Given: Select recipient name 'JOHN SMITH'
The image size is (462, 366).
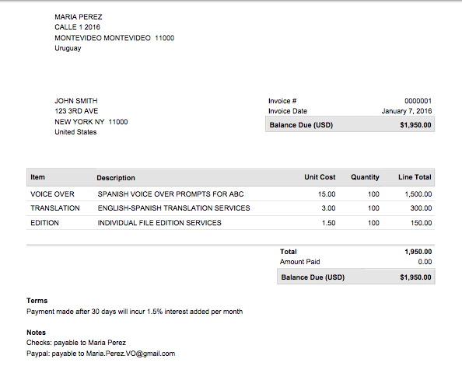Looking at the screenshot, I should click(76, 101).
